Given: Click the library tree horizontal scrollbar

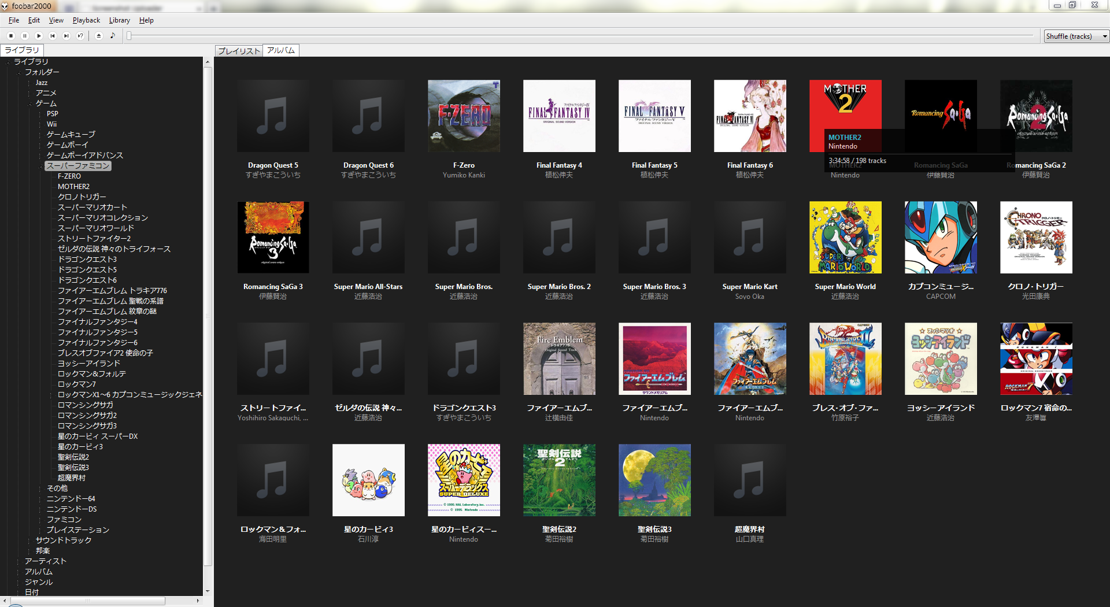Looking at the screenshot, I should pyautogui.click(x=87, y=601).
